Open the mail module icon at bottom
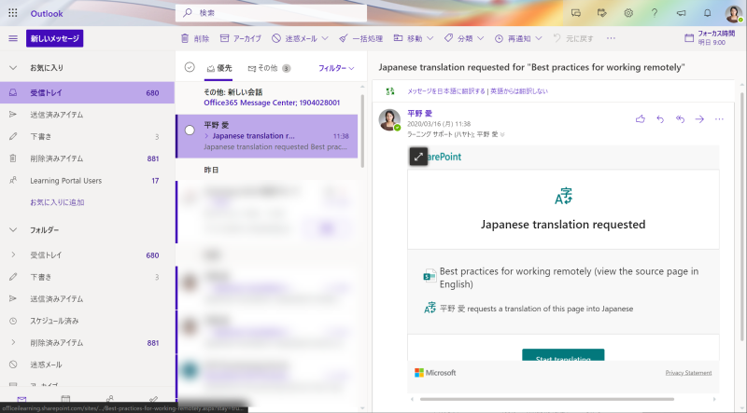This screenshot has width=747, height=413. pos(21,399)
